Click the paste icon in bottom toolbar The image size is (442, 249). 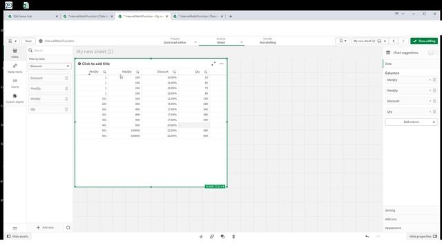pyautogui.click(x=222, y=237)
